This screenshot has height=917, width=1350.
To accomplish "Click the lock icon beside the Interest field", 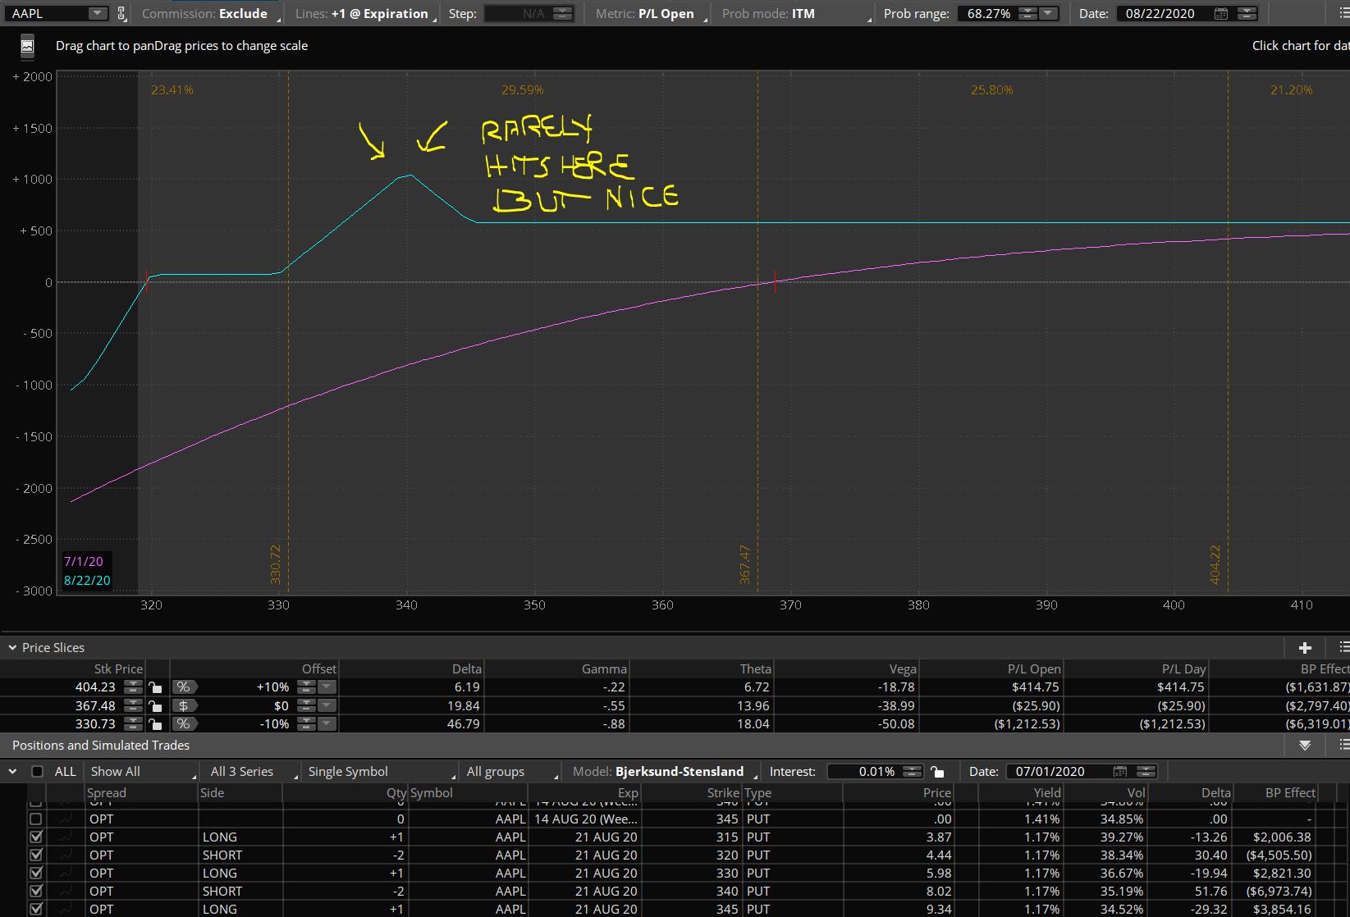I will 937,772.
